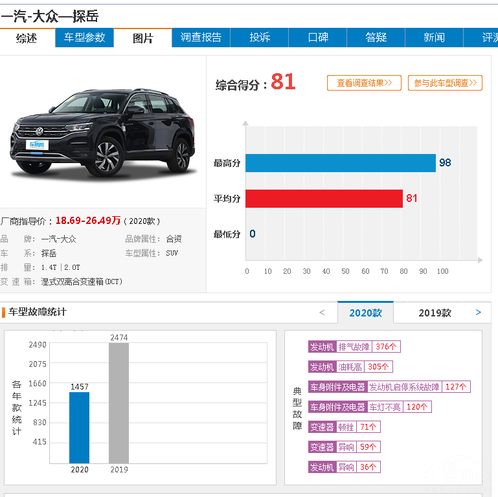Open 发动机启停系统故障 127个 fault tag
Screen dimensions: 498x497
[x=389, y=386]
